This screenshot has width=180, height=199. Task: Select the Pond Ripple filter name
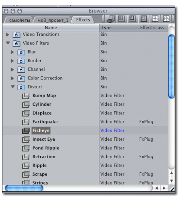pos(46,148)
